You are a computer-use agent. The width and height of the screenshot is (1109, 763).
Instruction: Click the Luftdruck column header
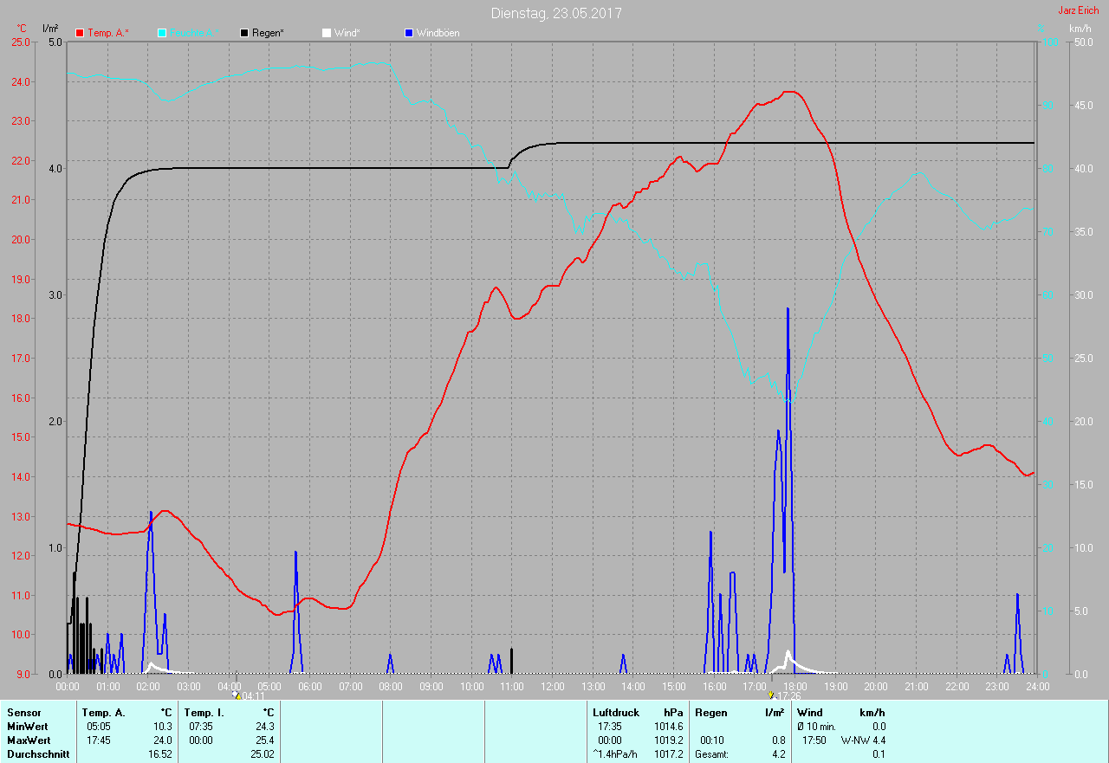615,713
